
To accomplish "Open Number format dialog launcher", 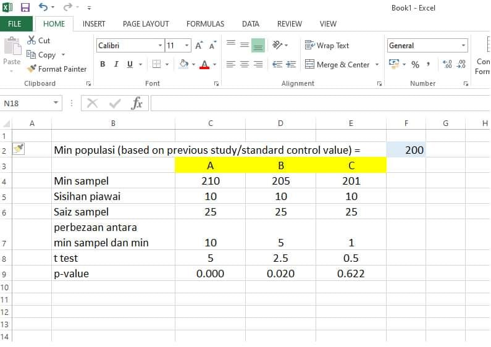I will [x=466, y=83].
